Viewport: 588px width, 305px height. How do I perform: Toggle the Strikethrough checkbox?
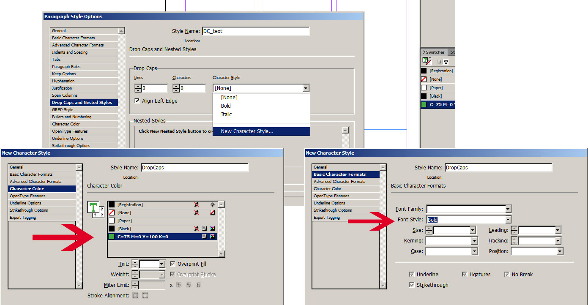point(412,285)
